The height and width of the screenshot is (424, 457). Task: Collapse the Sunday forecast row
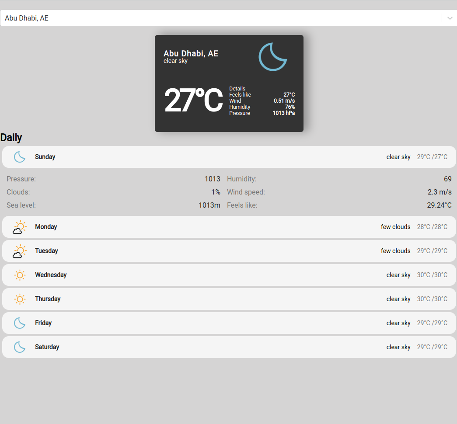click(229, 157)
